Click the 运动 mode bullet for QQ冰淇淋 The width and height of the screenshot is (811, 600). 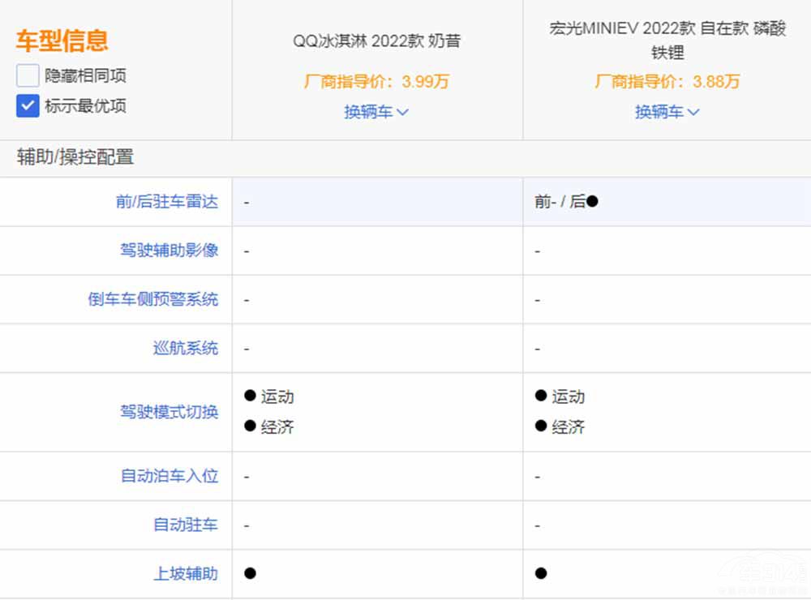click(x=250, y=396)
